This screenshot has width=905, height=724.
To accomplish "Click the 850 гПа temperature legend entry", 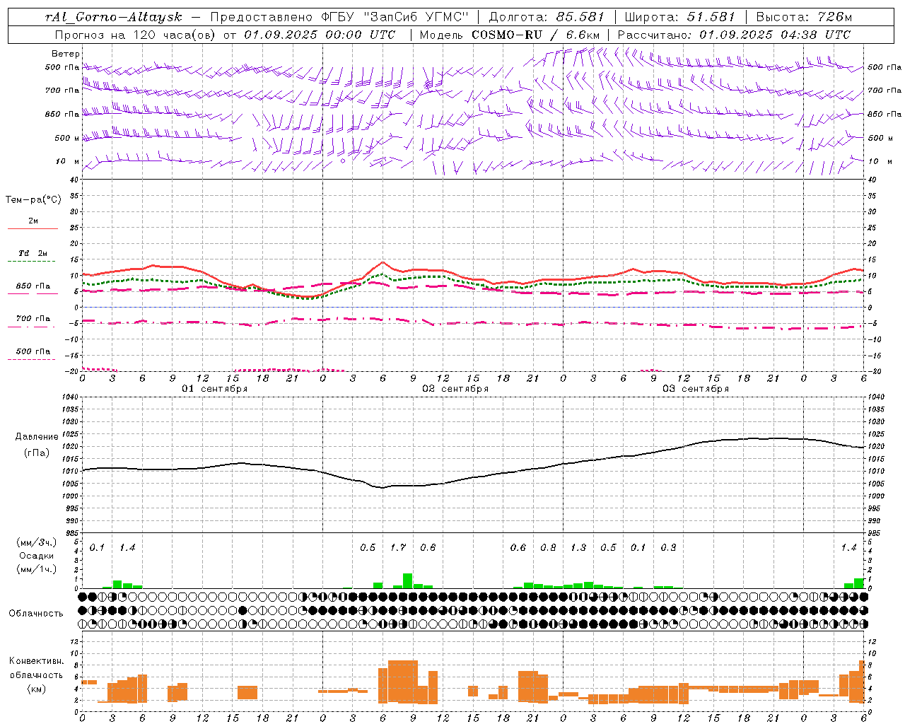I will (33, 286).
